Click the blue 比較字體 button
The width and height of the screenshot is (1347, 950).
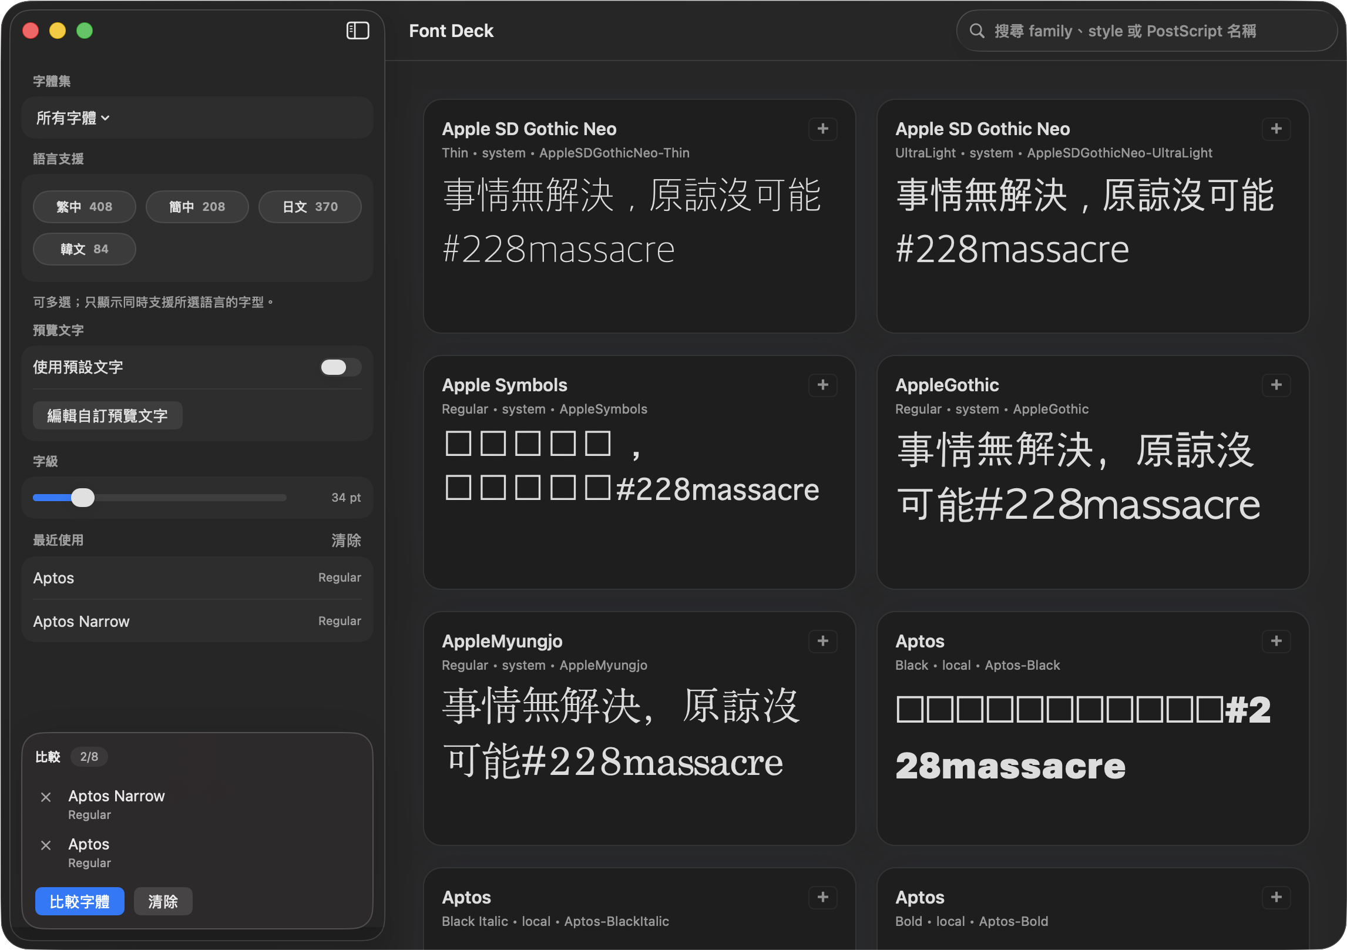(x=80, y=901)
